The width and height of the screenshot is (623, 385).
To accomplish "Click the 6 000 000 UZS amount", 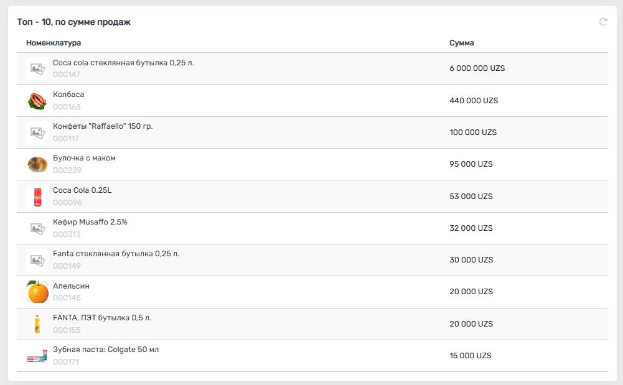I will click(x=477, y=68).
